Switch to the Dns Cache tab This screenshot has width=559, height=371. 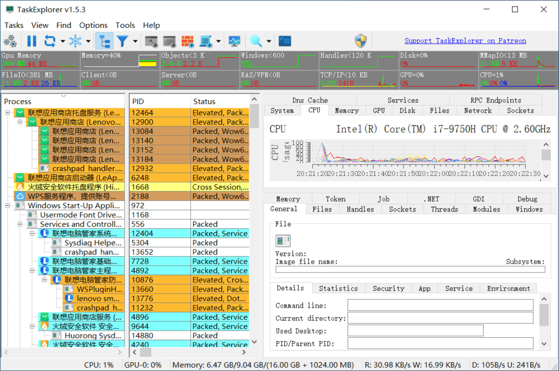click(310, 100)
